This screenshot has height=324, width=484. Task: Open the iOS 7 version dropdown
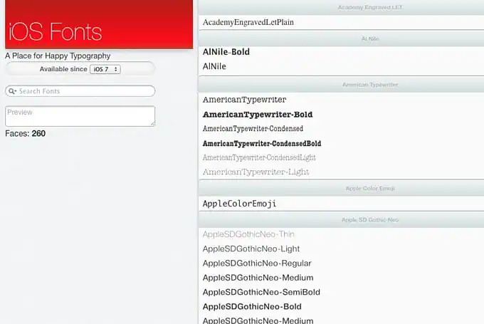point(105,69)
